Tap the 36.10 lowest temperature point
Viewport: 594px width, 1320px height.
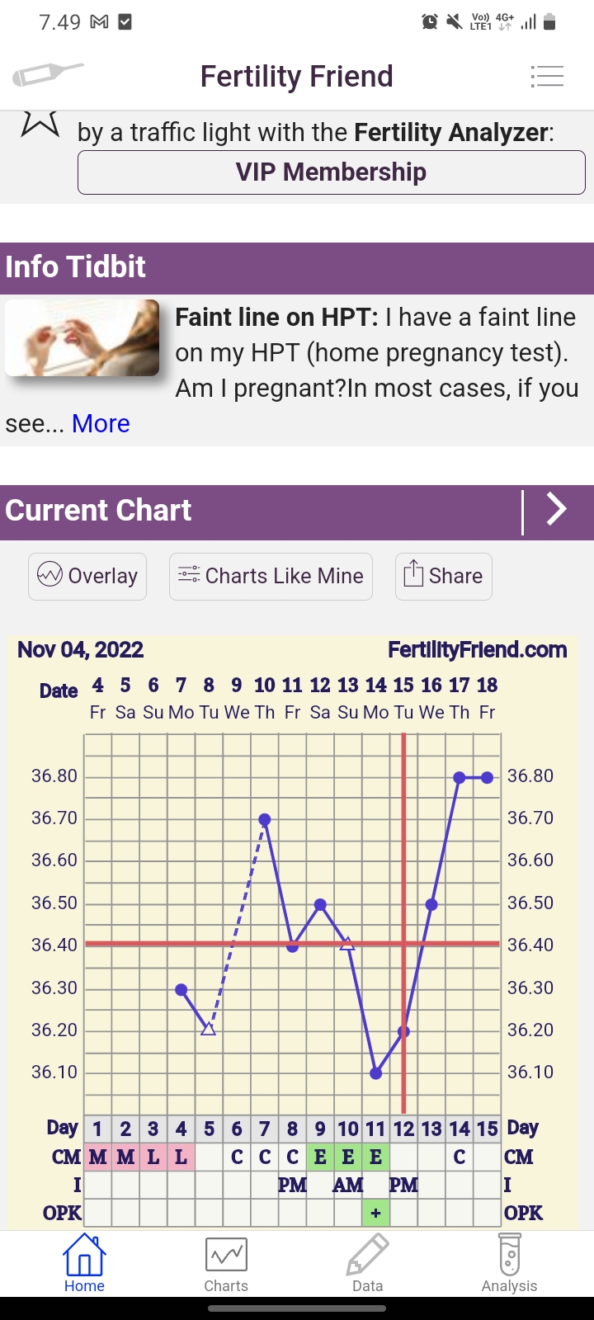[x=376, y=1073]
